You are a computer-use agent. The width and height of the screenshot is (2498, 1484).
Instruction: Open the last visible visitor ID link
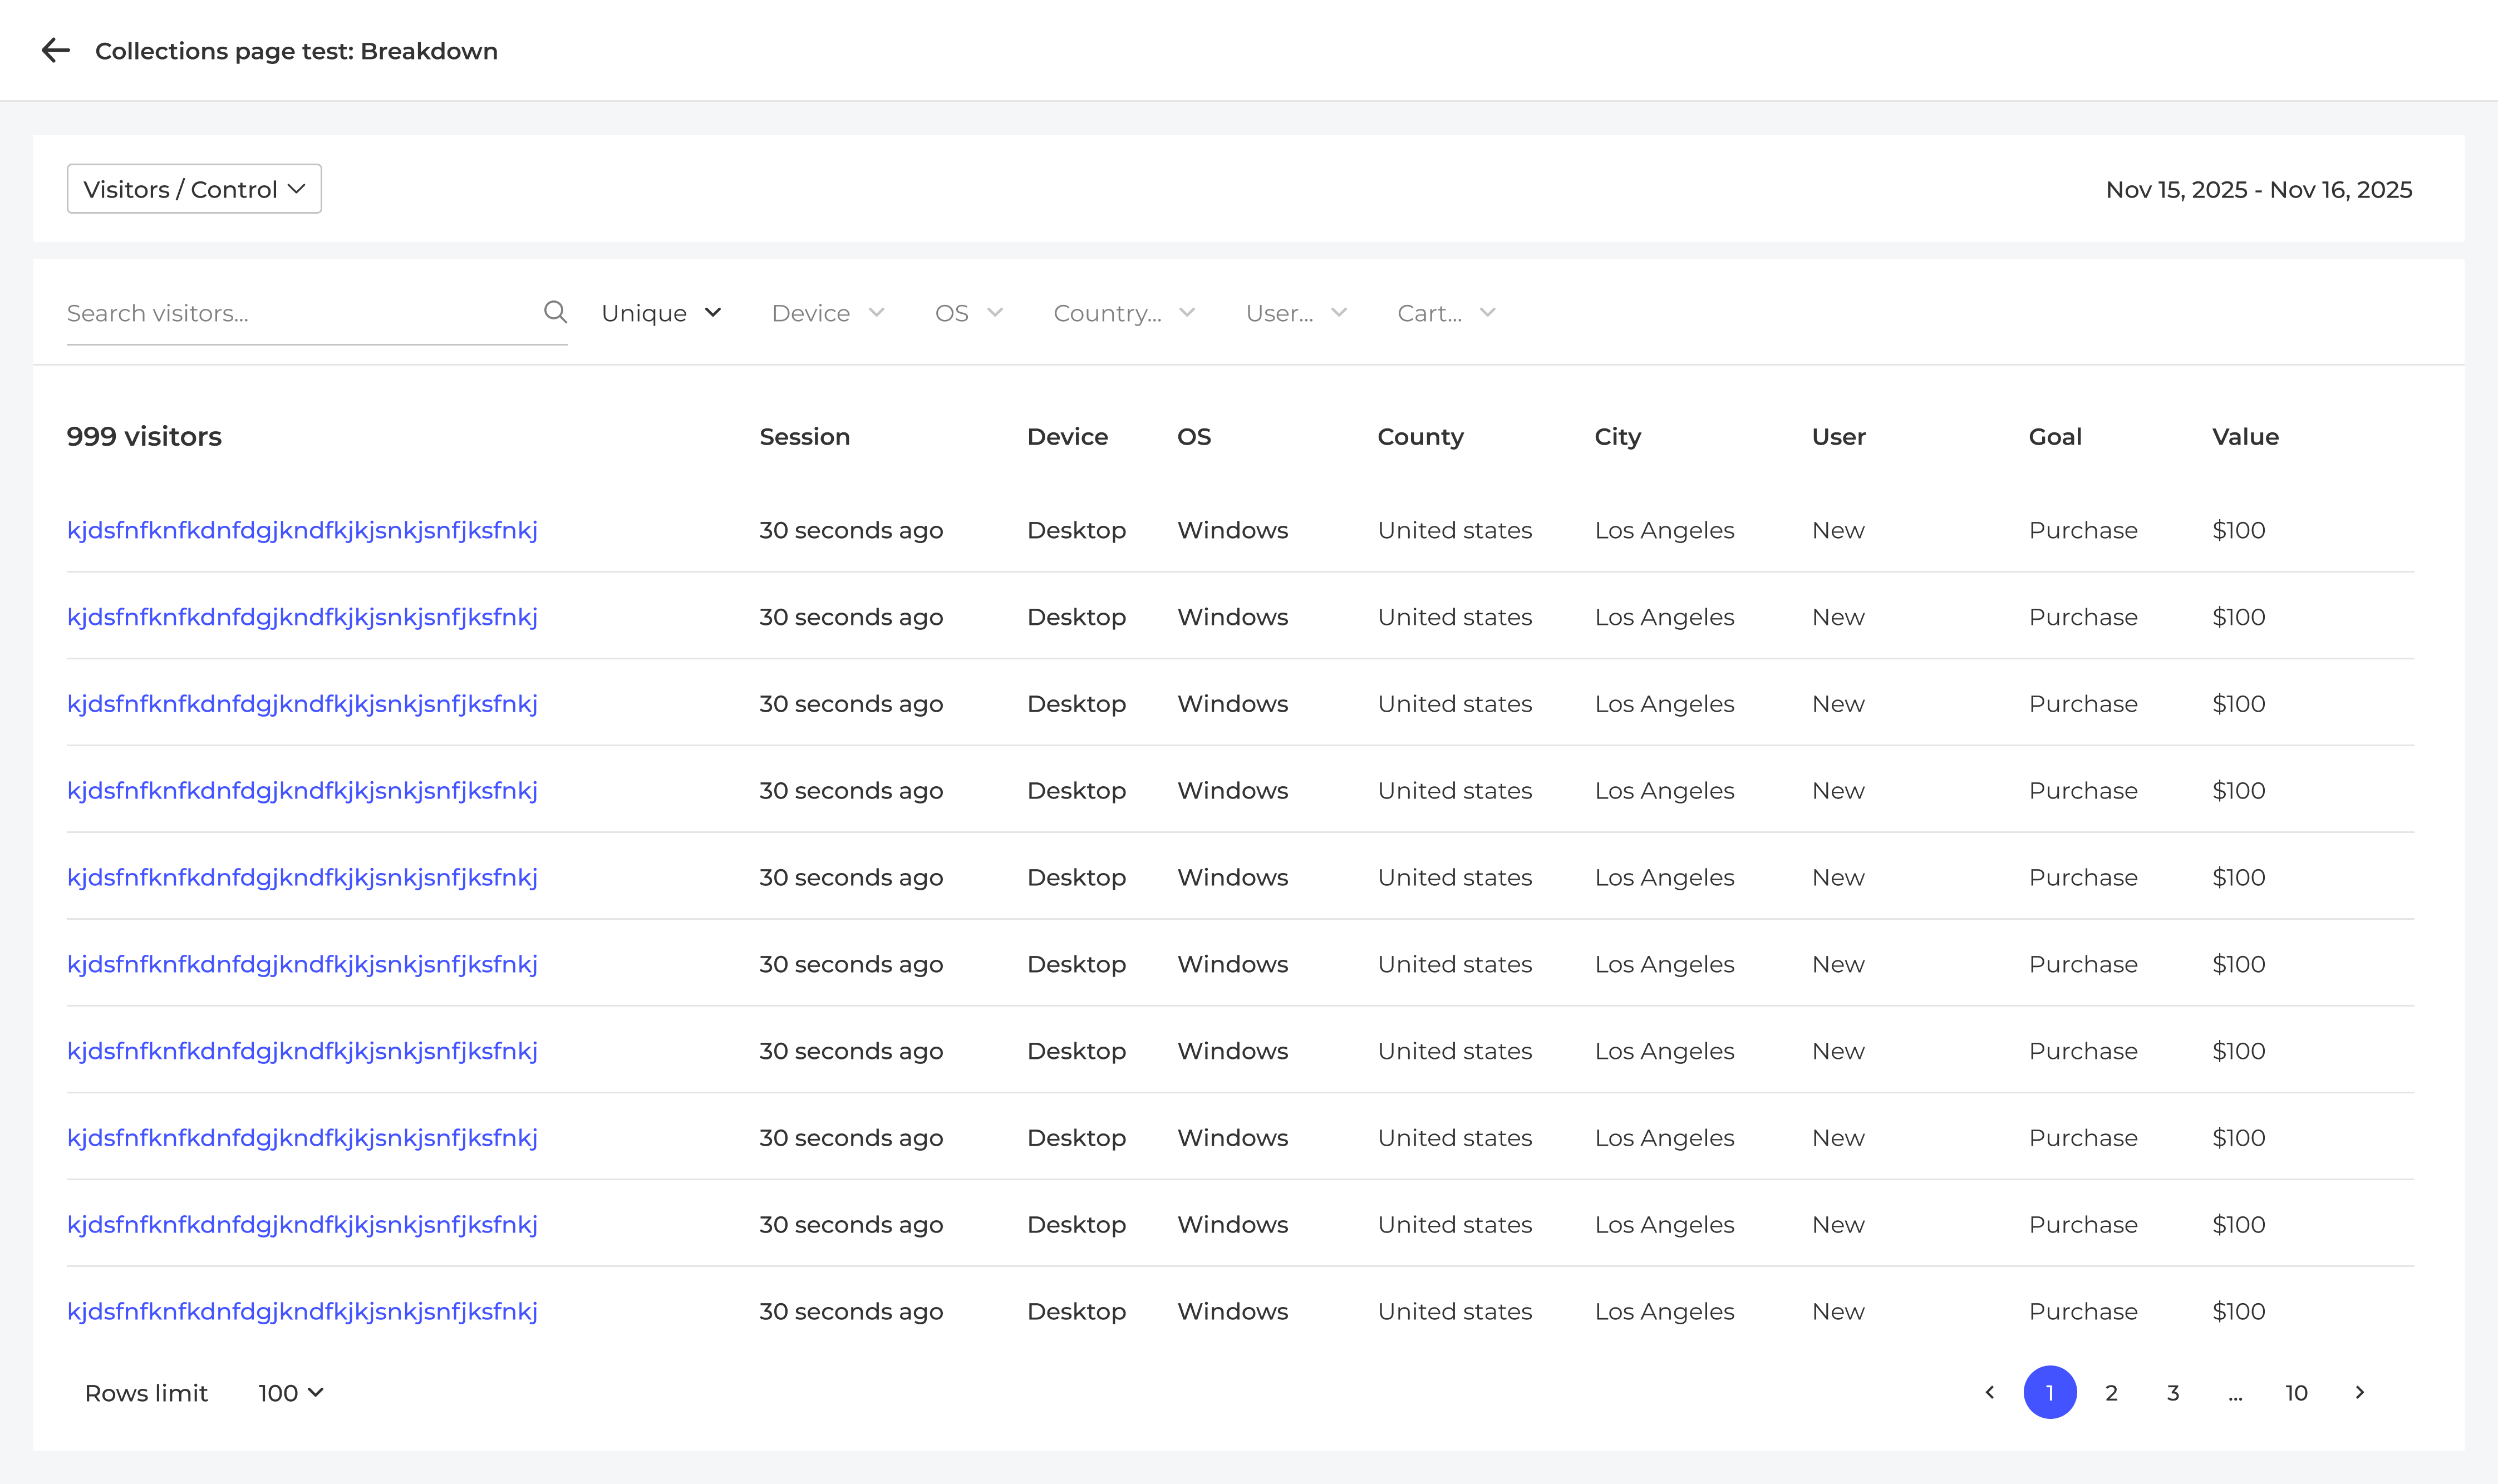[302, 1311]
